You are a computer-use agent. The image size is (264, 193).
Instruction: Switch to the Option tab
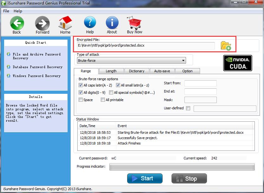click(187, 71)
